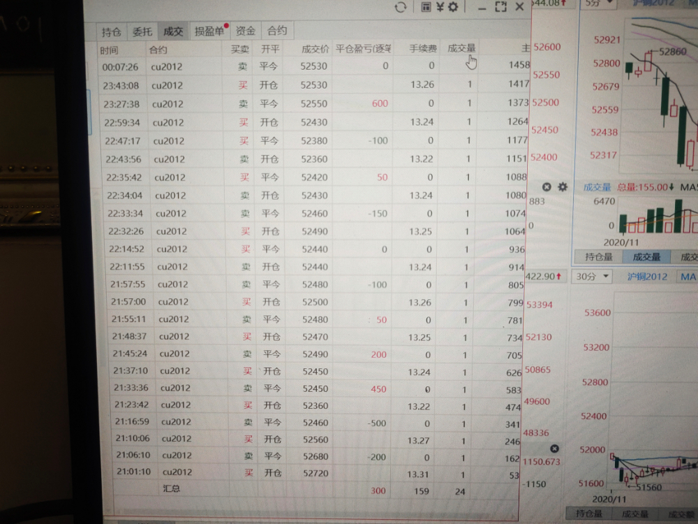
Task: Select the trade time 22:14:52
Action: click(x=127, y=249)
